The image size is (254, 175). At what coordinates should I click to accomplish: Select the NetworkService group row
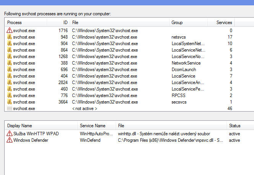(x=115, y=63)
